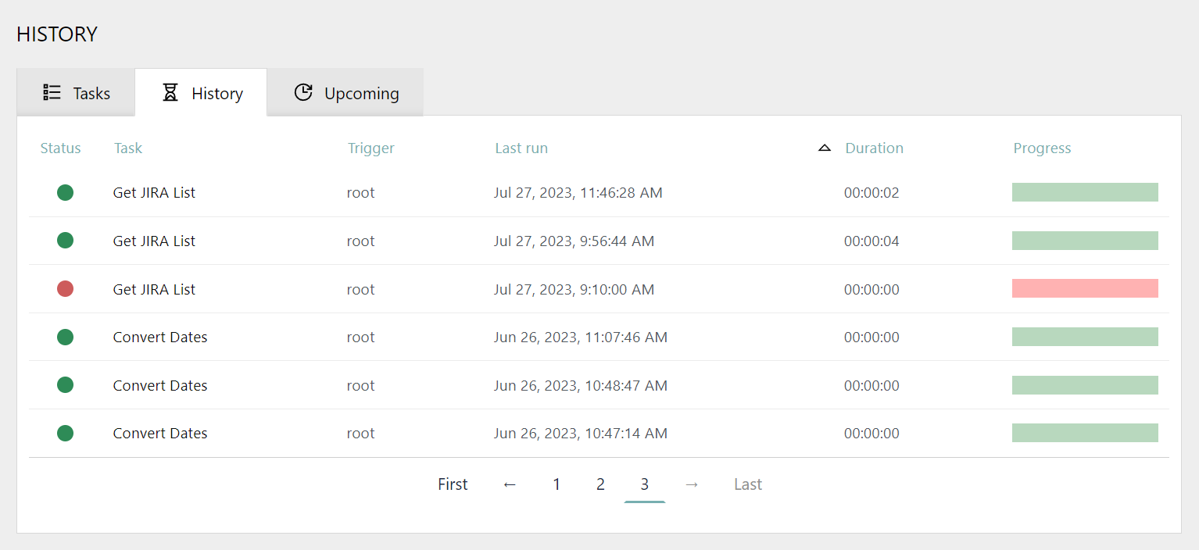Click the Upcoming clock icon

303,93
